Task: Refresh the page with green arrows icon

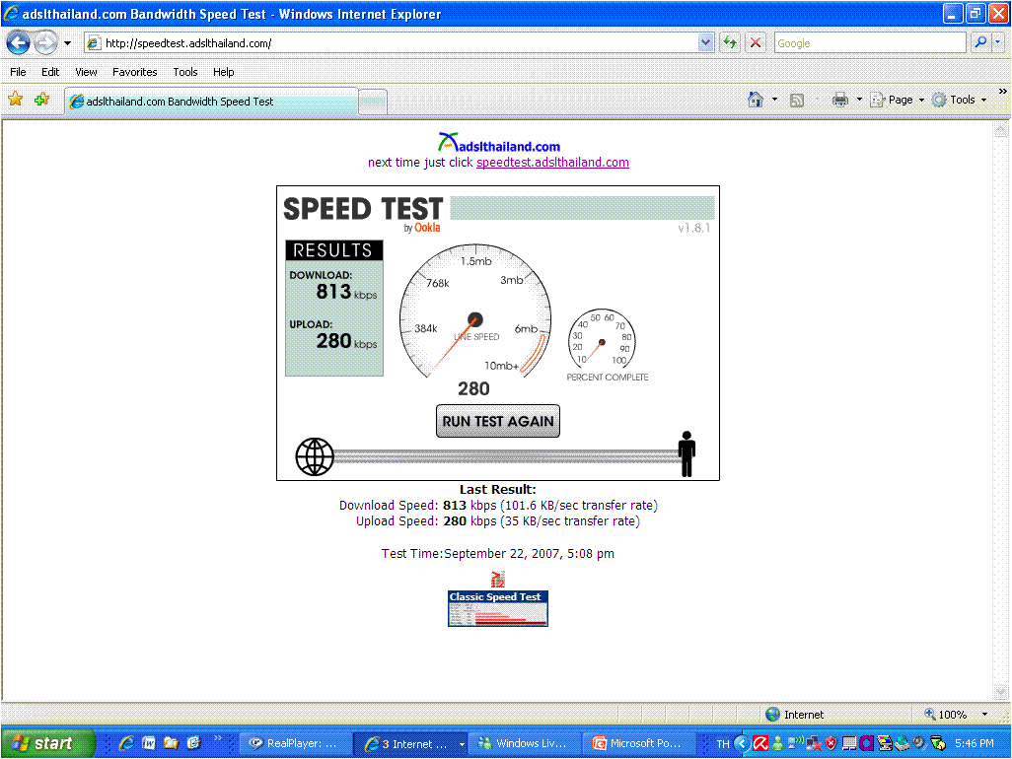Action: pos(730,43)
